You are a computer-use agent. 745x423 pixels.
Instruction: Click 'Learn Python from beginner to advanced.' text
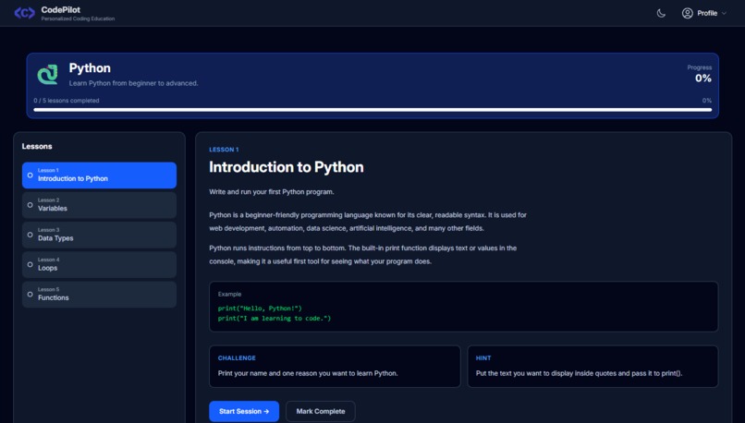(x=133, y=83)
